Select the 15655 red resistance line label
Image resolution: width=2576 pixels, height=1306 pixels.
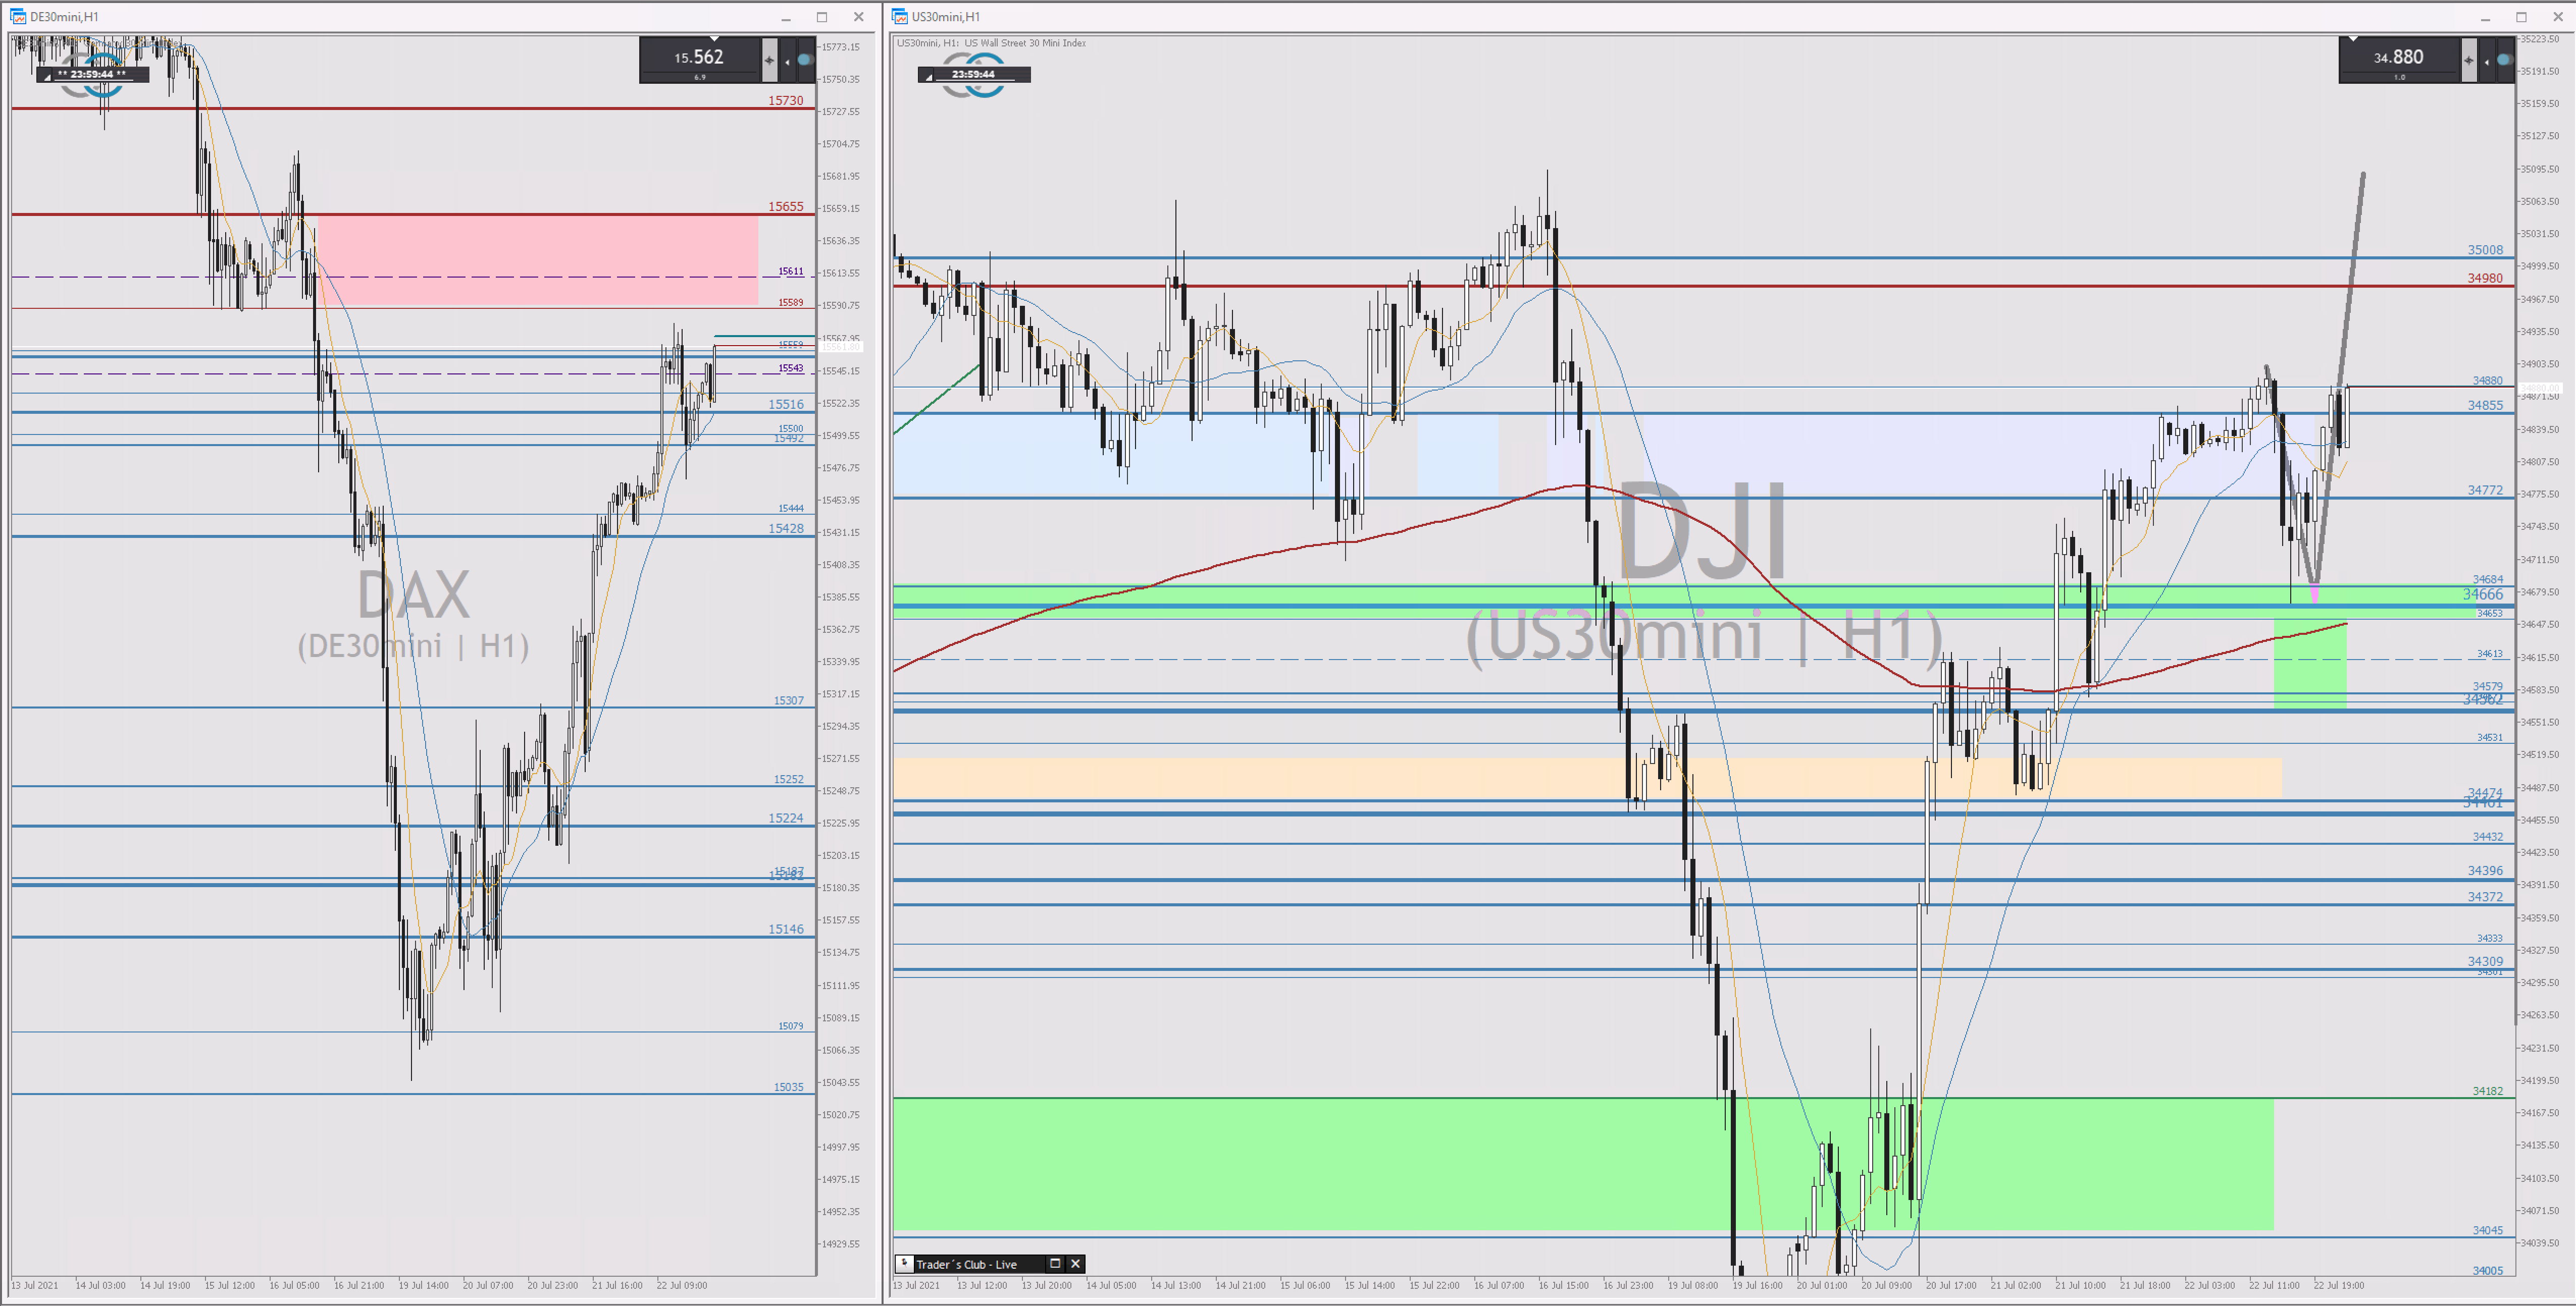pyautogui.click(x=786, y=207)
